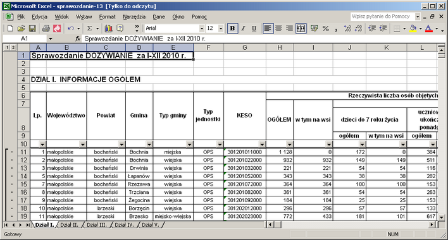This screenshot has height=240, width=448.
Task: Click the yellow Fill Color bucket
Action: (413, 28)
